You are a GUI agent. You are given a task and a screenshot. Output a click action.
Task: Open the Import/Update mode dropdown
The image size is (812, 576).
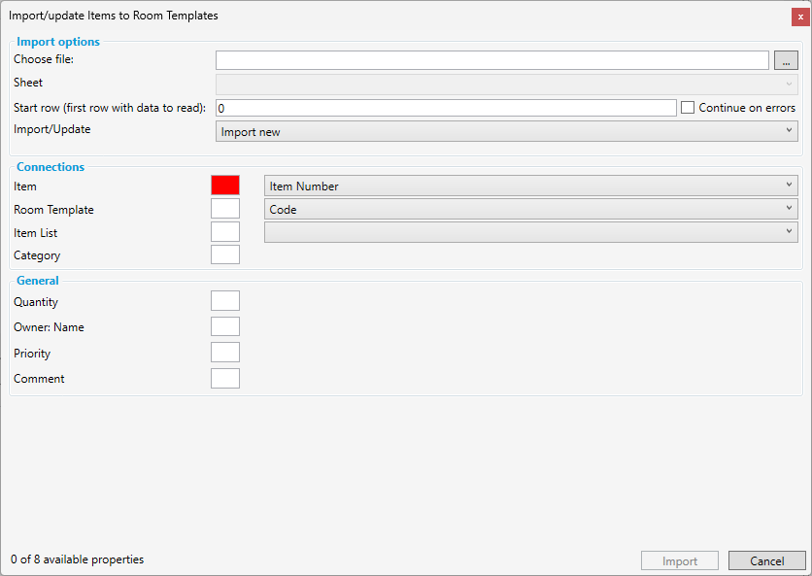pos(506,131)
